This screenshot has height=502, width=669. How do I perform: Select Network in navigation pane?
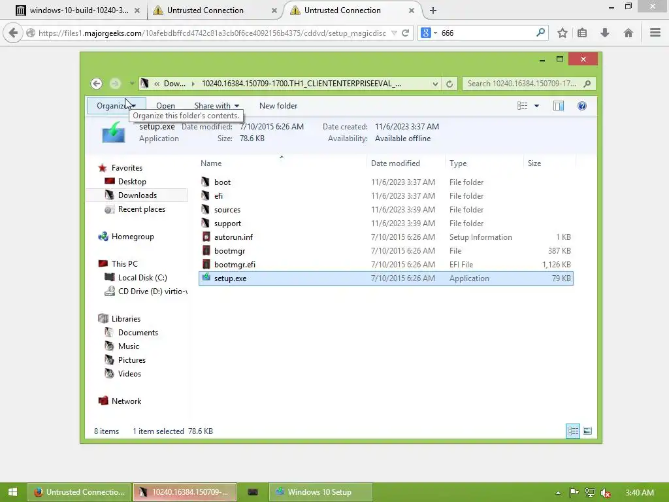pyautogui.click(x=126, y=401)
